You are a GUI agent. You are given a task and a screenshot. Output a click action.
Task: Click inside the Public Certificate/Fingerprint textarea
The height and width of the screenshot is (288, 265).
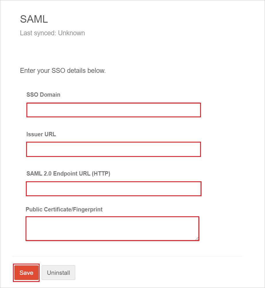(x=112, y=229)
